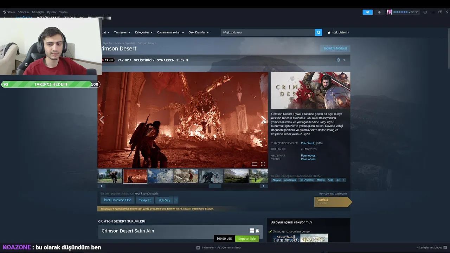
Task: Click the wallet balance $0.30
Action: [x=415, y=12]
